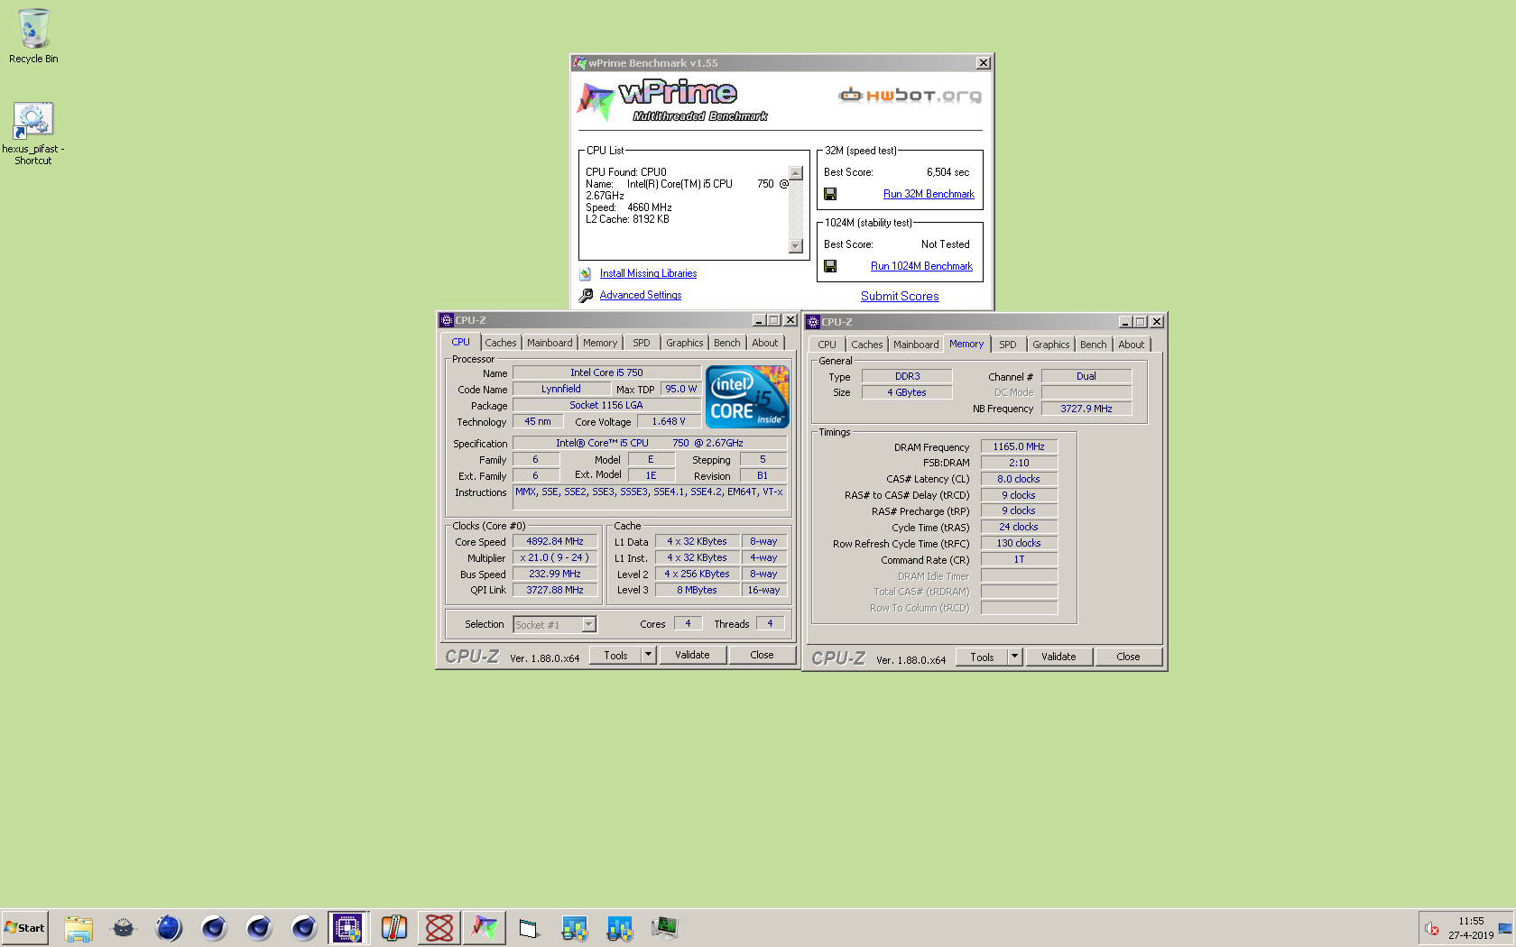Open the Mainboard tab in left CPU-Z
This screenshot has width=1516, height=947.
(550, 343)
